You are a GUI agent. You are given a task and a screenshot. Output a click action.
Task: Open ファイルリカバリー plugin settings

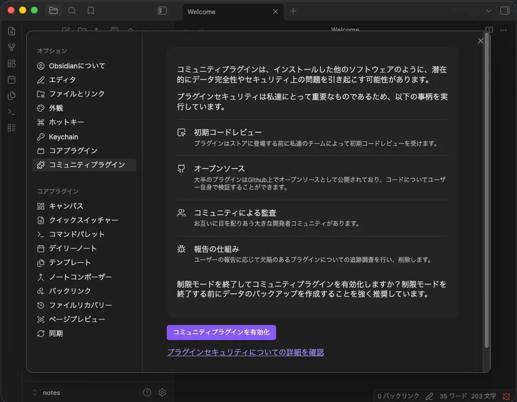(85, 305)
